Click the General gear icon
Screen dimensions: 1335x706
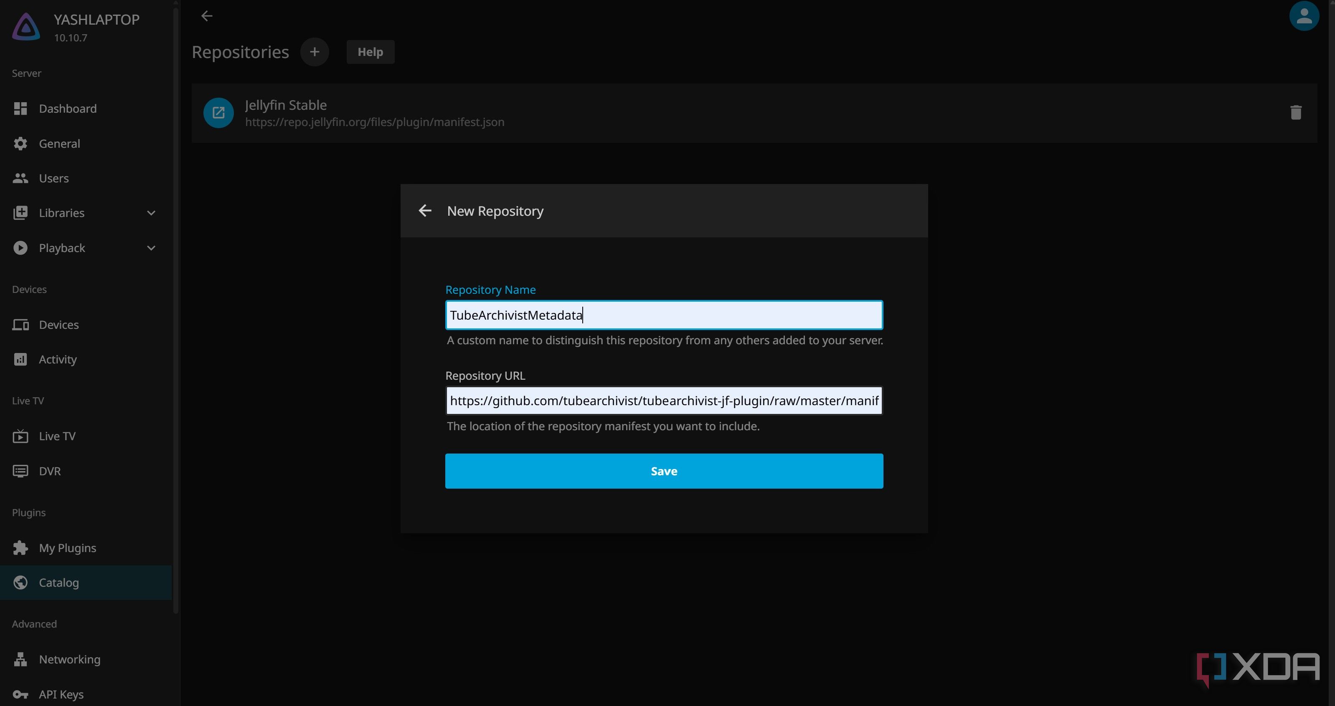20,144
